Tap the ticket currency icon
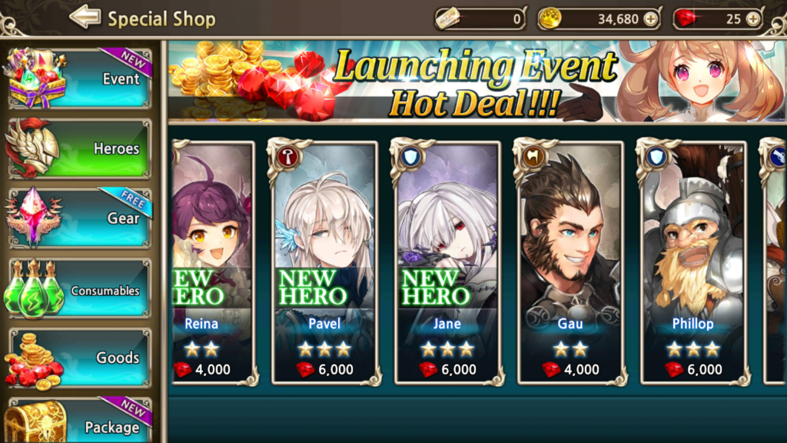The image size is (787, 443). point(448,18)
